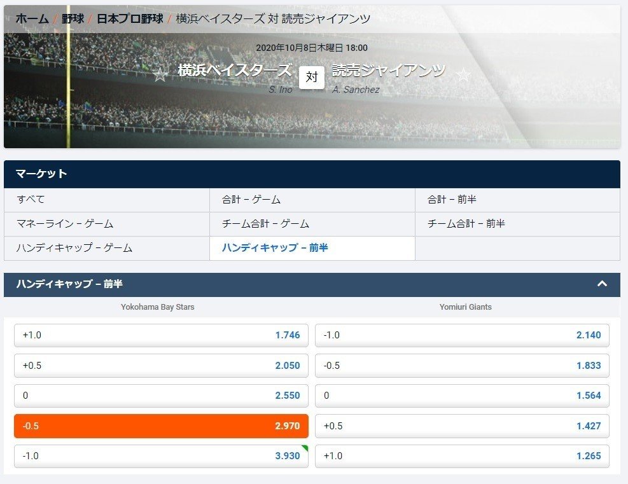Pick Giants -1.0 at odds 2.140
This screenshot has width=628, height=484.
(x=462, y=335)
